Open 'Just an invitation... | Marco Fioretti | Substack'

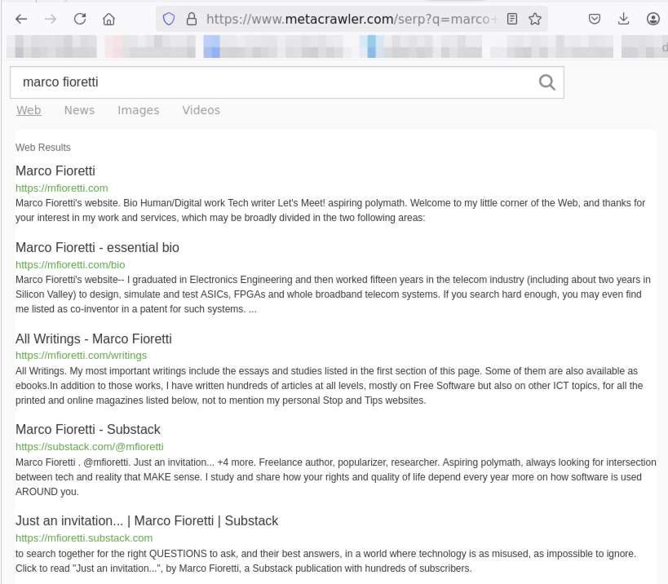point(147,520)
